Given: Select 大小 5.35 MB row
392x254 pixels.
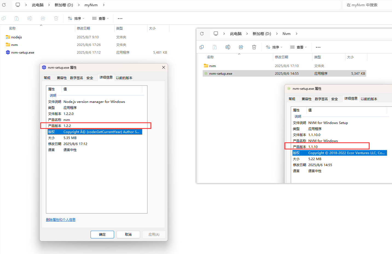Looking at the screenshot, I should pos(95,138).
